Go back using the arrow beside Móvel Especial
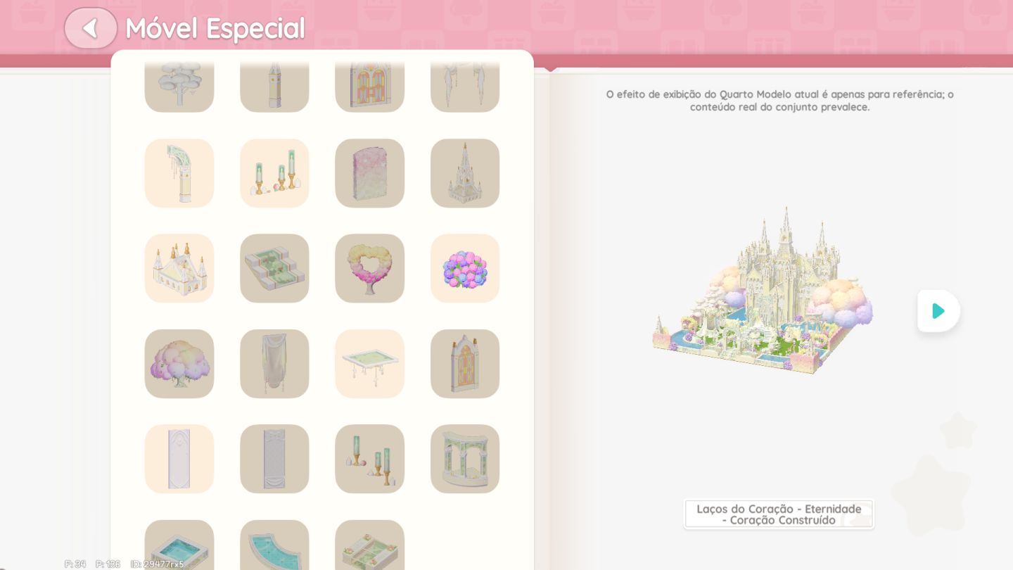The height and width of the screenshot is (570, 1013). tap(91, 28)
